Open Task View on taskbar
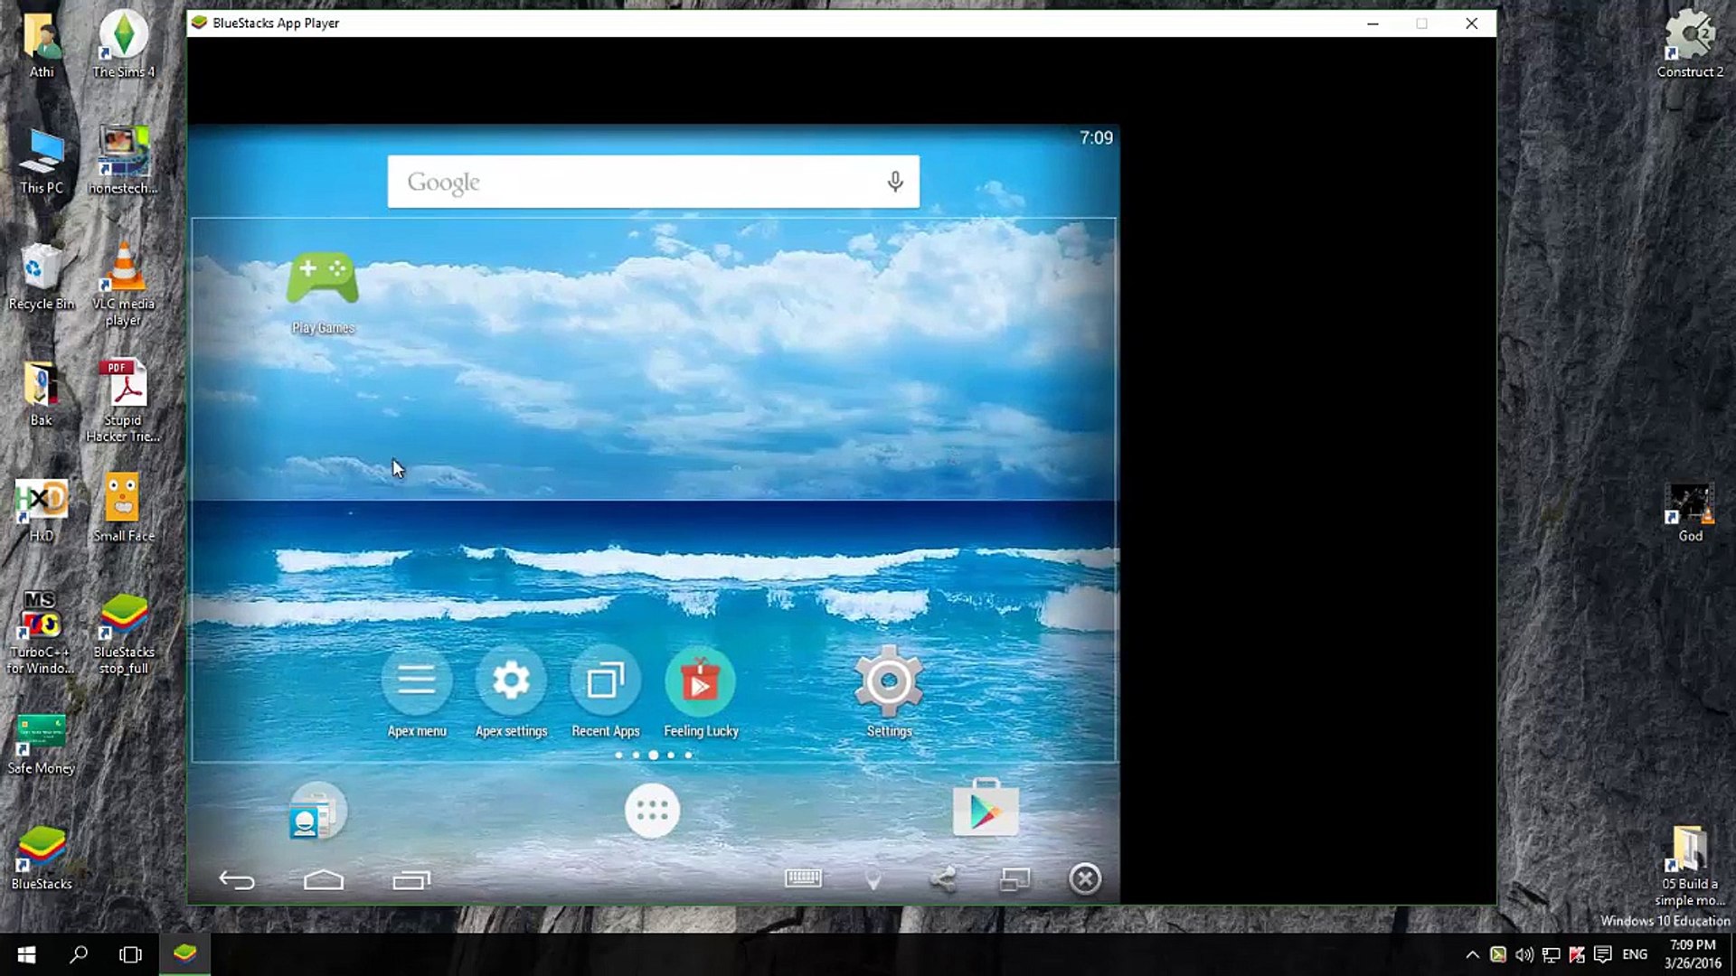This screenshot has width=1736, height=976. [x=130, y=954]
